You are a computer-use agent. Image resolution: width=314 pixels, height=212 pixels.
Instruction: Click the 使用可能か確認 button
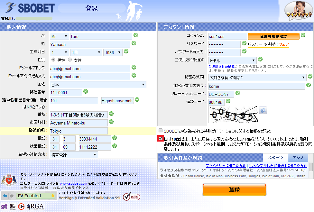pyautogui.click(x=273, y=36)
